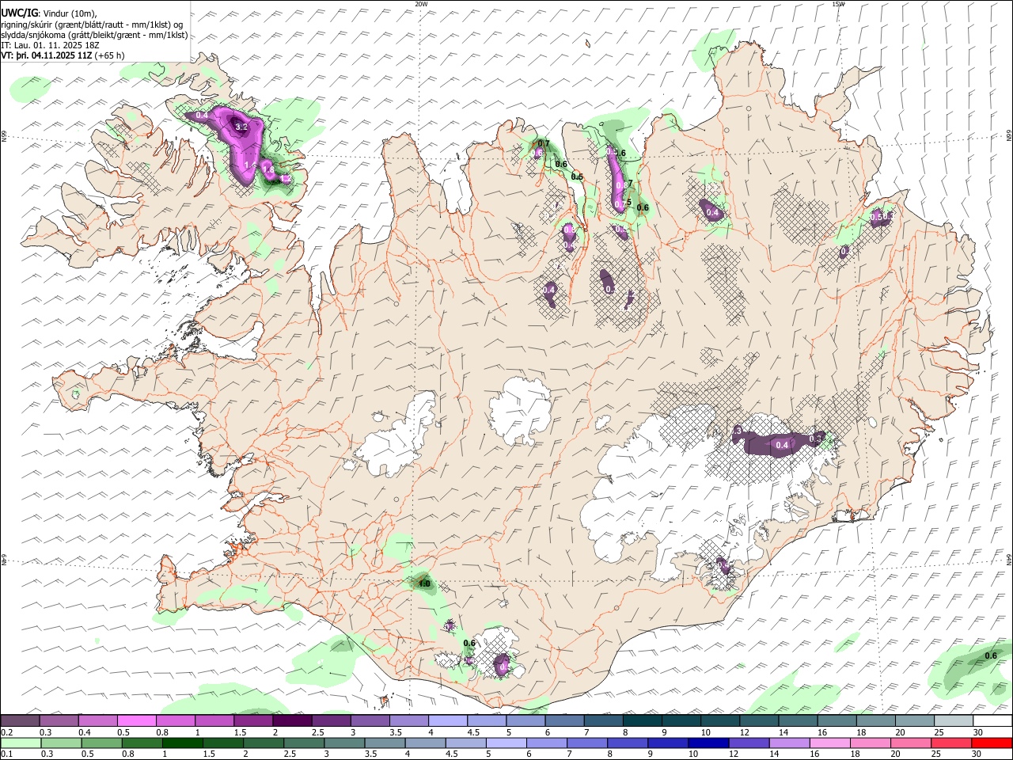Click the 20W longitude label at top
The height and width of the screenshot is (760, 1013).
(x=421, y=4)
